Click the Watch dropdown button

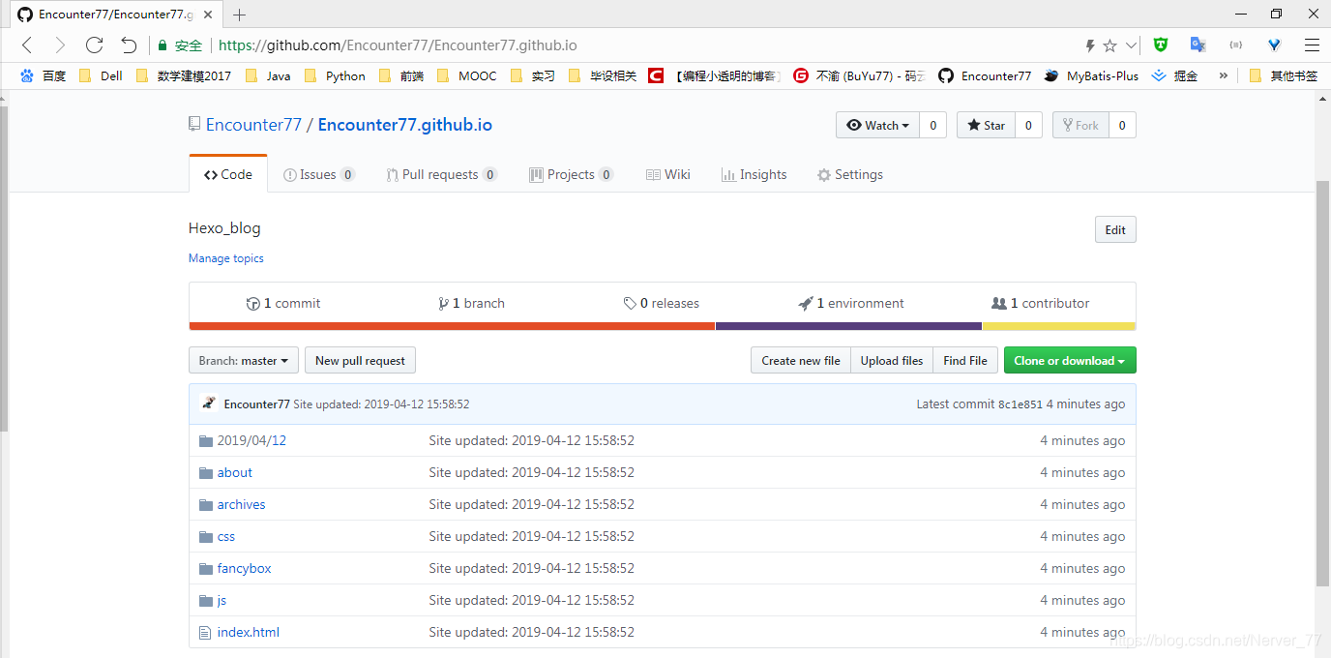click(877, 125)
